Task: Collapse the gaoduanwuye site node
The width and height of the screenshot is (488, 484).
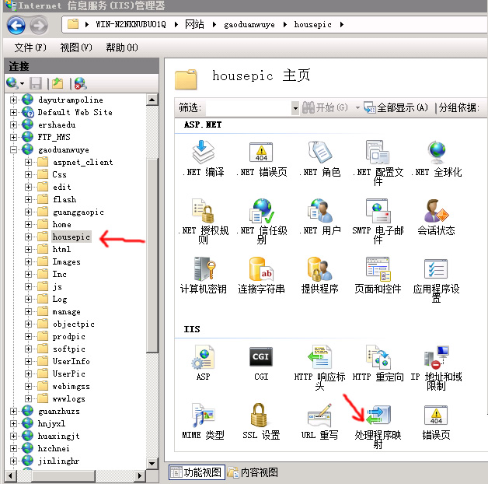Action: tap(13, 149)
